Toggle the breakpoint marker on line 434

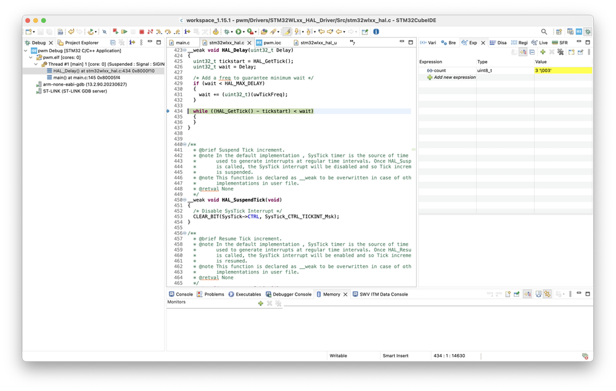(168, 111)
